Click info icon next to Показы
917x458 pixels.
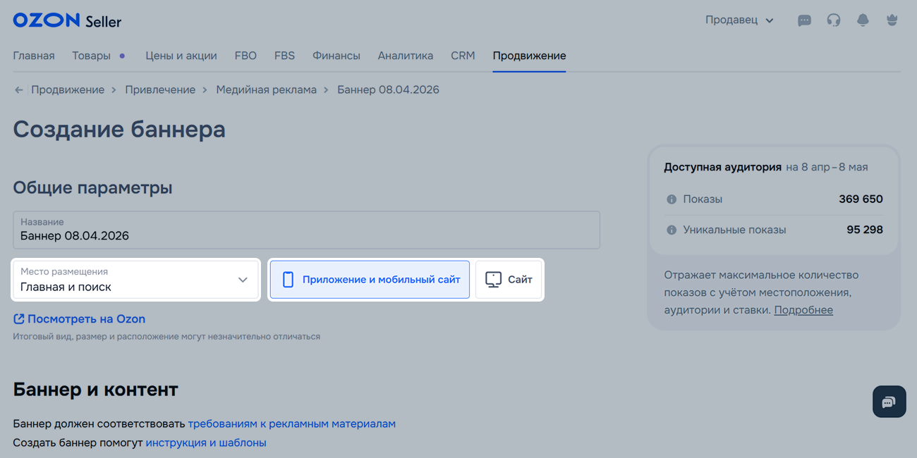672,199
